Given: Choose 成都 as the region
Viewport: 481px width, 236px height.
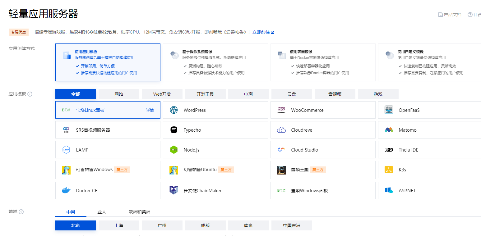Looking at the screenshot, I should (x=205, y=225).
